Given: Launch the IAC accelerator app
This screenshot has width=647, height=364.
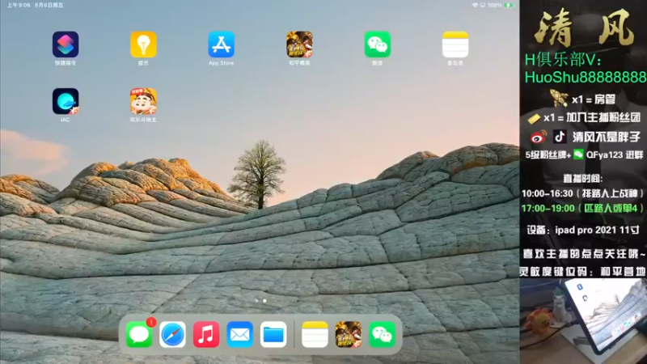Looking at the screenshot, I should [x=66, y=101].
